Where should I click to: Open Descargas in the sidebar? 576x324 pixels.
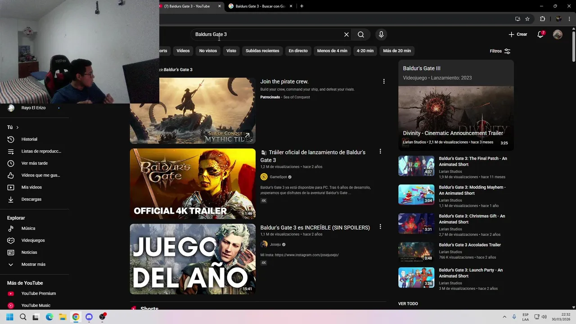(31, 199)
